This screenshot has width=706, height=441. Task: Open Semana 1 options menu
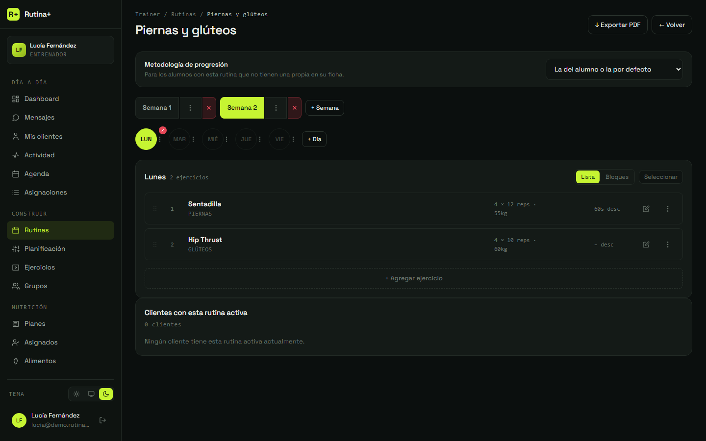click(190, 108)
